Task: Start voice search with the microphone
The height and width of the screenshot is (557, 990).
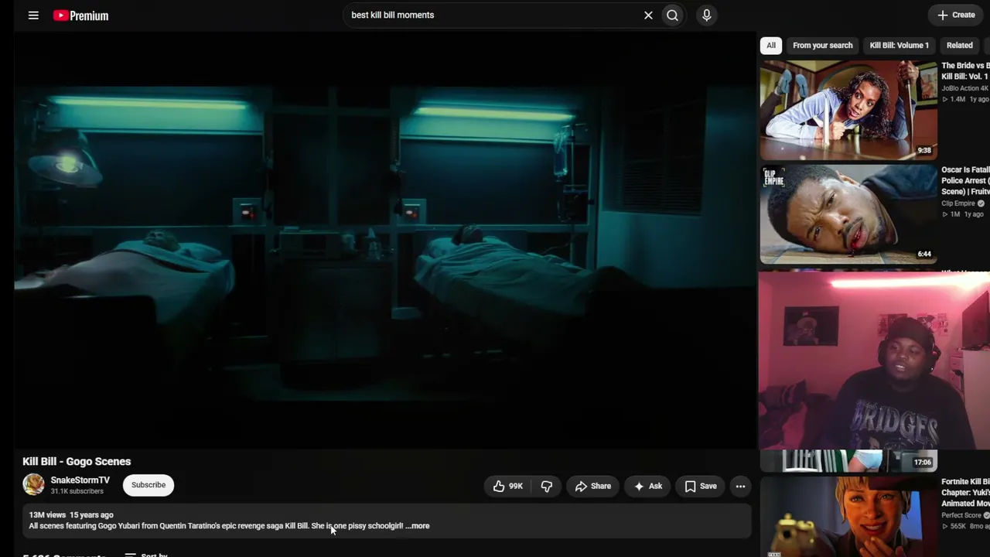Action: 706,15
